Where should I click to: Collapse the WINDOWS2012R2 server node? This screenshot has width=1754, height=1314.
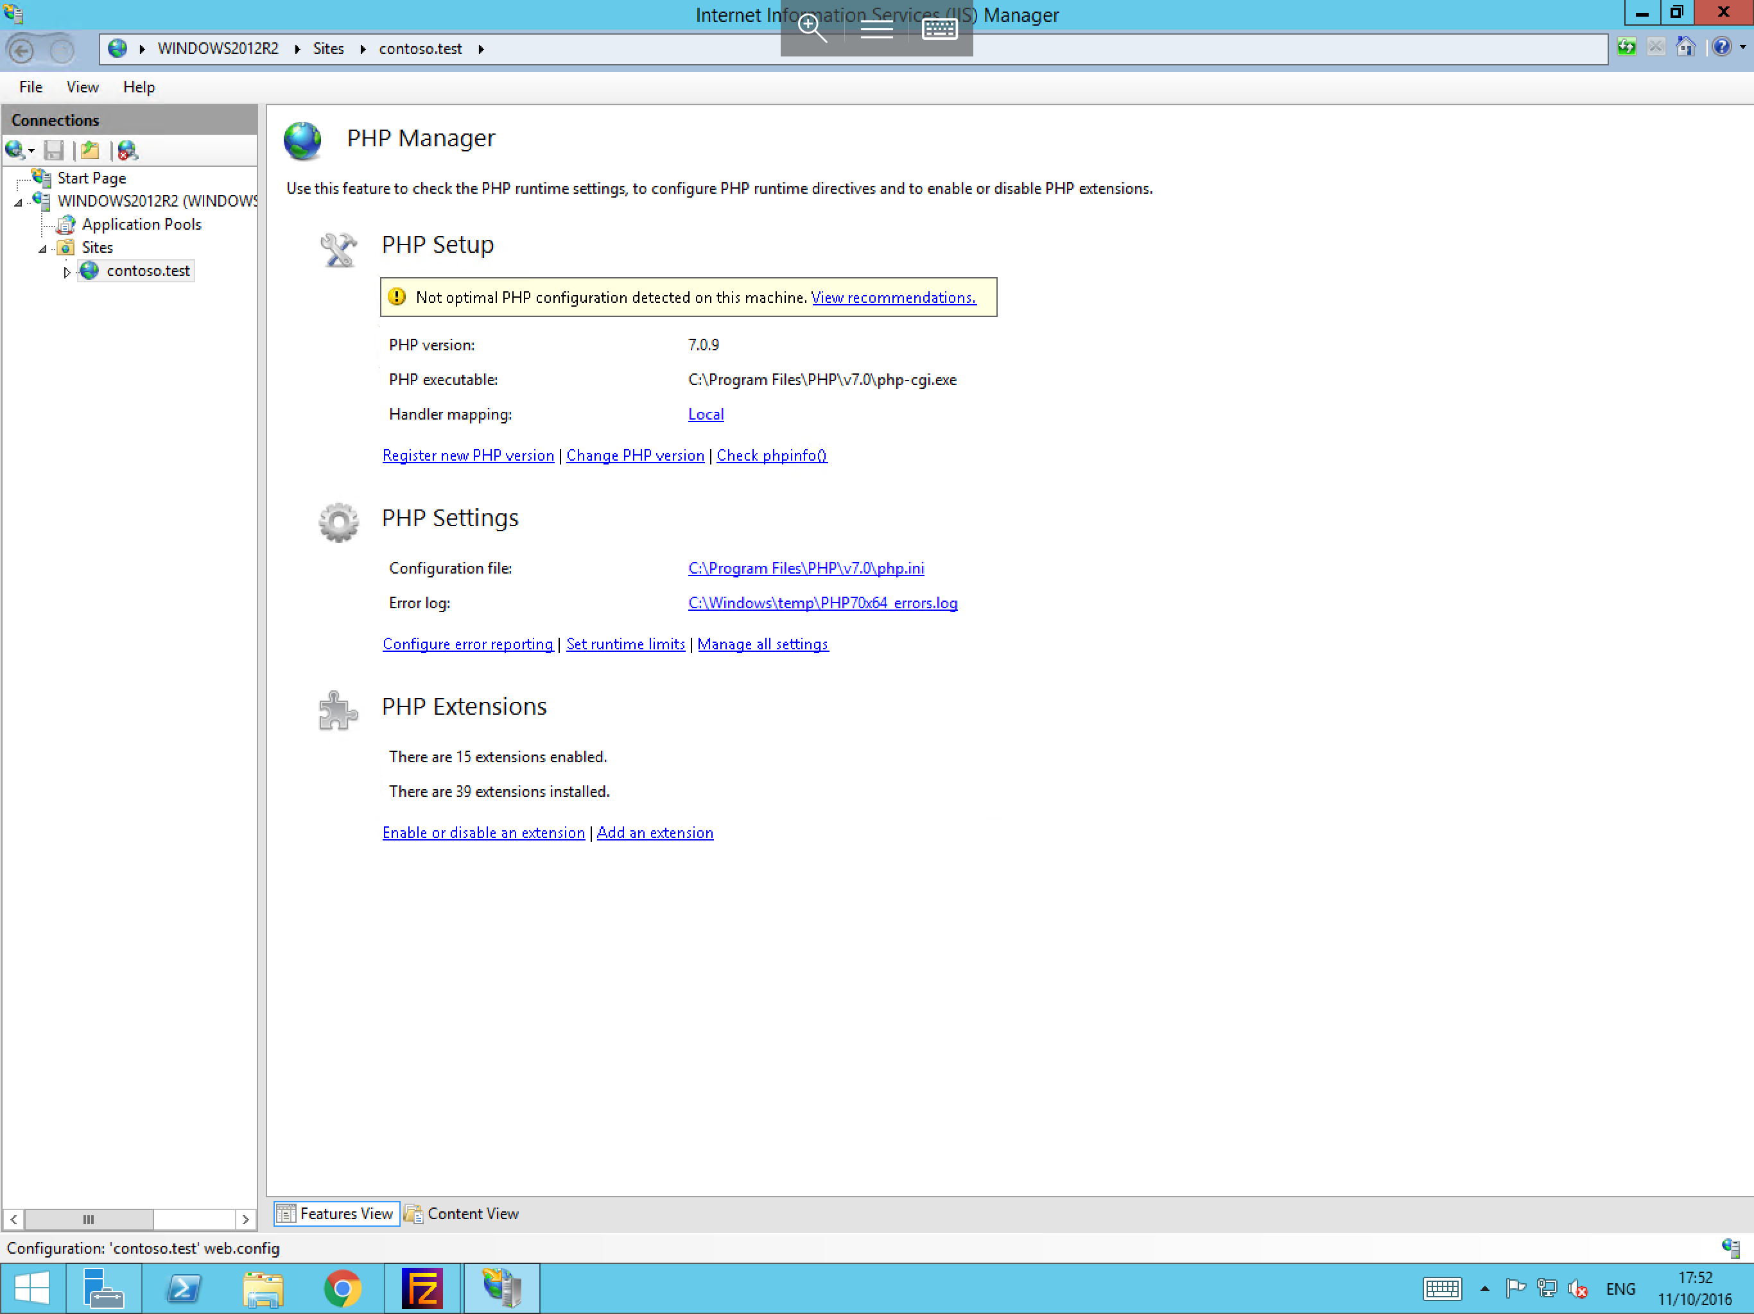[18, 203]
